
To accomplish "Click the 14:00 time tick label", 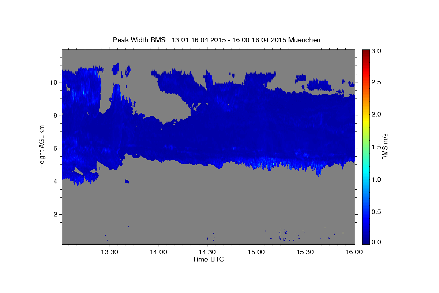I will click(158, 252).
